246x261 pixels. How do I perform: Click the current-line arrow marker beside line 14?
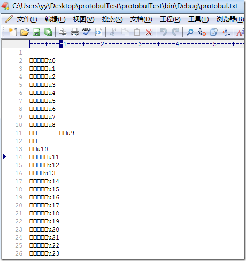tap(5, 156)
